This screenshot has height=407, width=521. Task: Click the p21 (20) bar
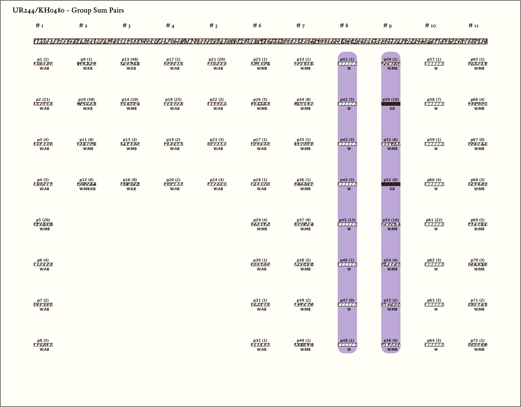(x=217, y=64)
